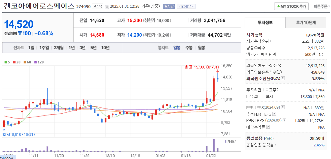Click the 시가 value 14,680
The height and width of the screenshot is (159, 331).
(97, 35)
